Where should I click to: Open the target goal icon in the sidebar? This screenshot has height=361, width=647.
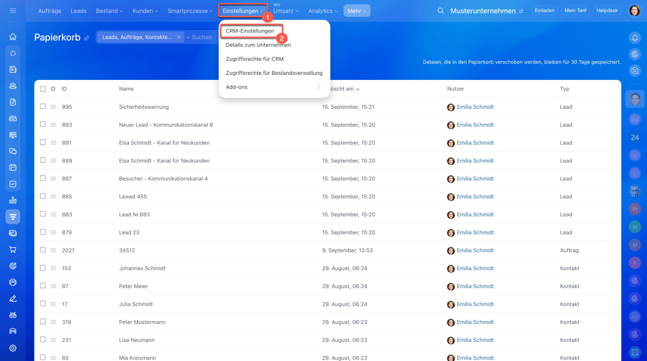[x=13, y=266]
